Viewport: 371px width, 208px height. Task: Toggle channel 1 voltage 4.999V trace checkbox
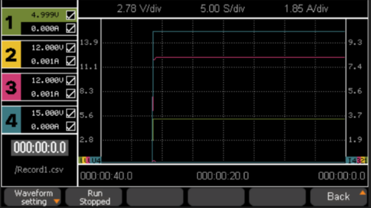[71, 15]
